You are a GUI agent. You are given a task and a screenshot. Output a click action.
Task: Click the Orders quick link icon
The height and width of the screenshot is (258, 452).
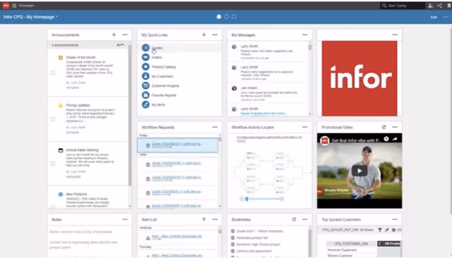tap(146, 57)
